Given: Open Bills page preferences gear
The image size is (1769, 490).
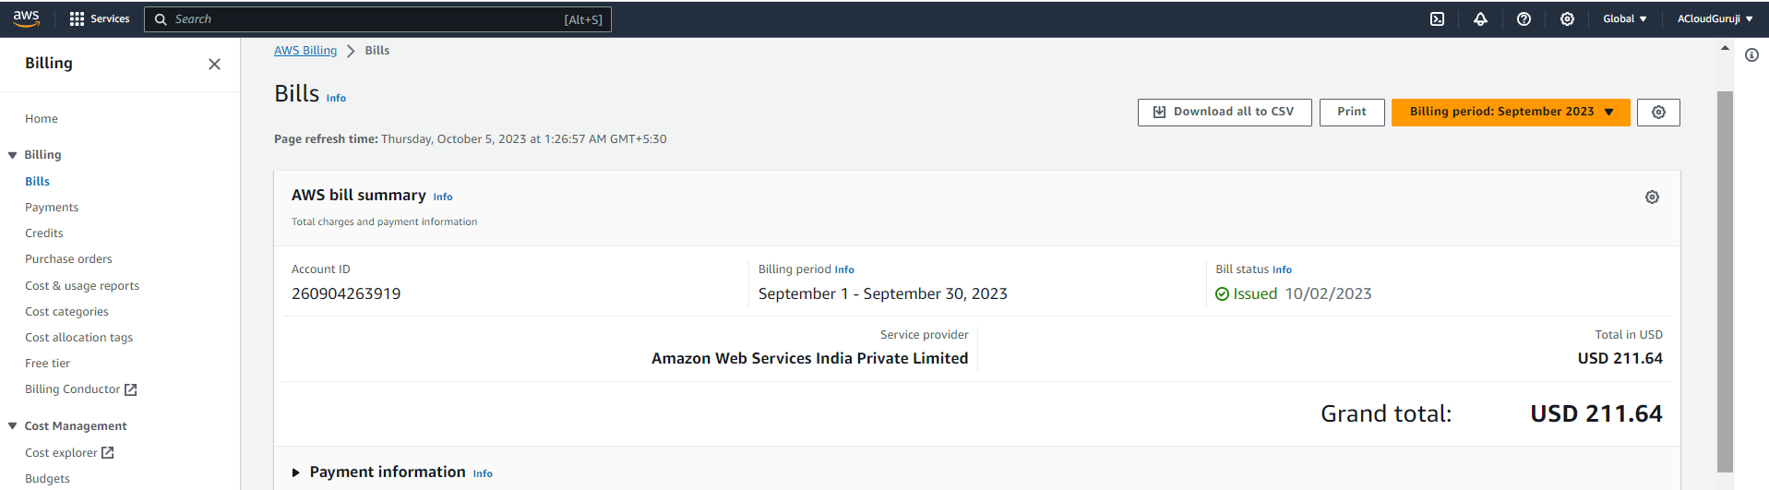Looking at the screenshot, I should pos(1658,113).
